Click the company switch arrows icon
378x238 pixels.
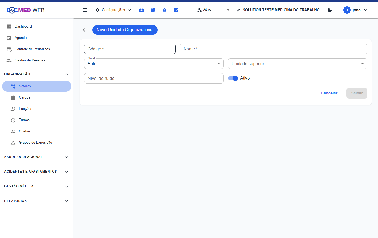pyautogui.click(x=238, y=10)
